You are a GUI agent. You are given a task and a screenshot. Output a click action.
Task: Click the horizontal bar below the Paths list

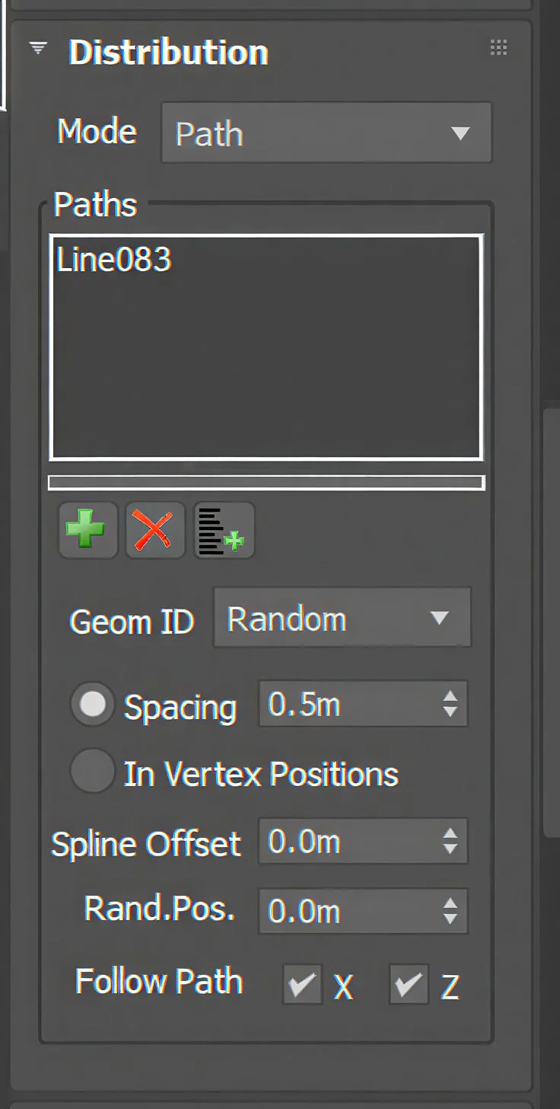pos(266,483)
